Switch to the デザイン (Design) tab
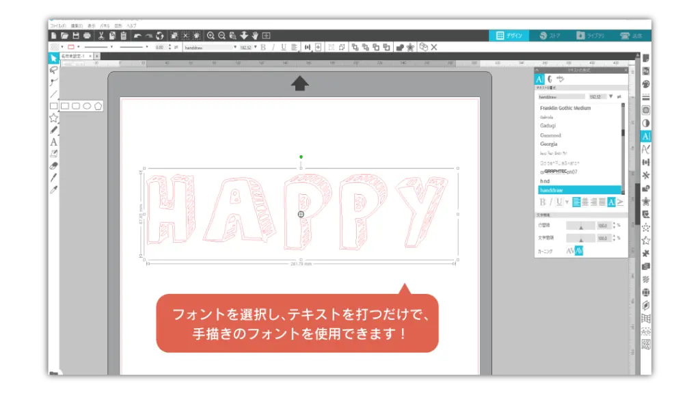 pos(509,36)
